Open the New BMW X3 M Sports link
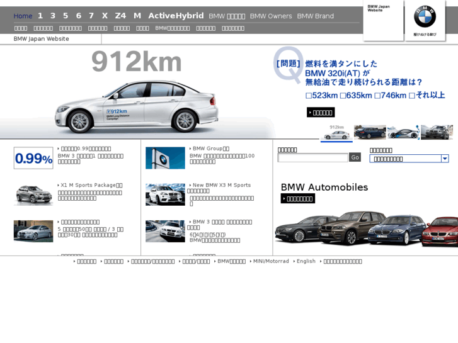This screenshot has width=458, height=343. point(220,188)
